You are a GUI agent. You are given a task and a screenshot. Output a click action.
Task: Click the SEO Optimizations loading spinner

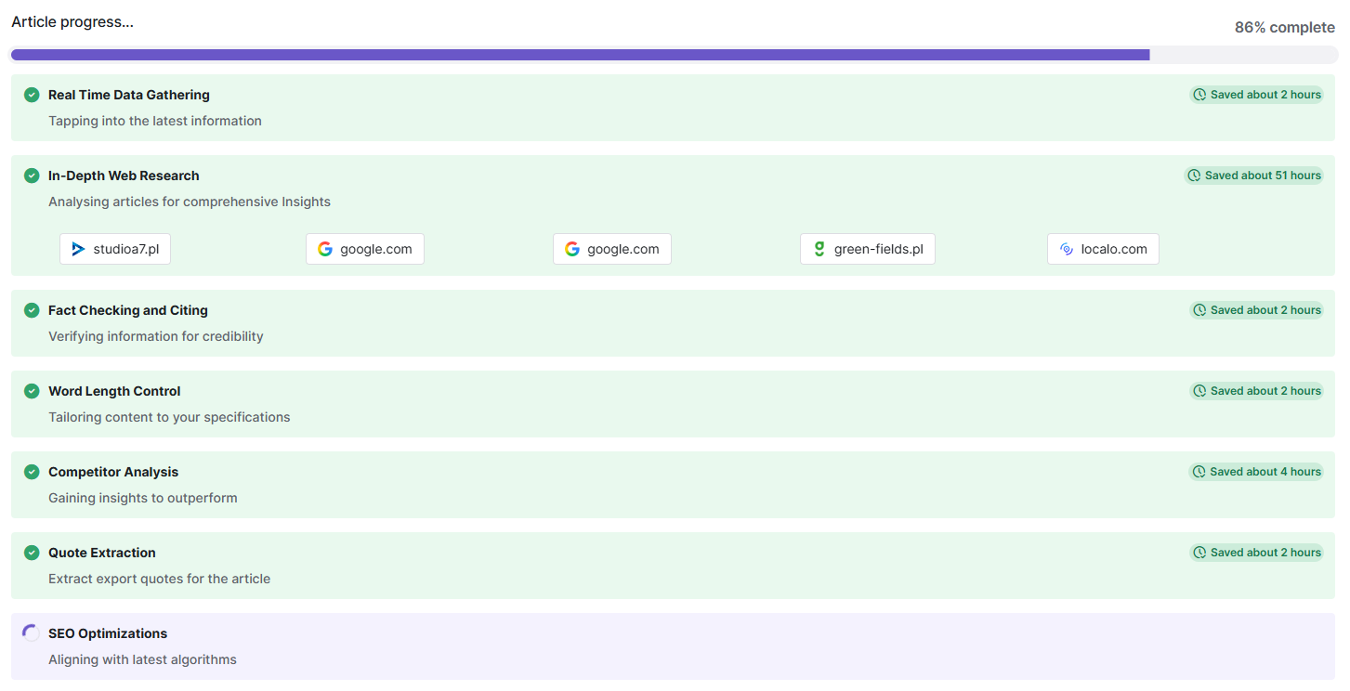(x=32, y=632)
